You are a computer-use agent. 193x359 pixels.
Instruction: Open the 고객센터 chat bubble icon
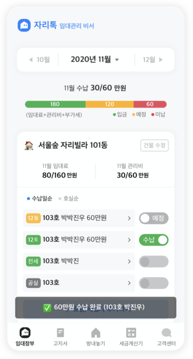coord(166,333)
